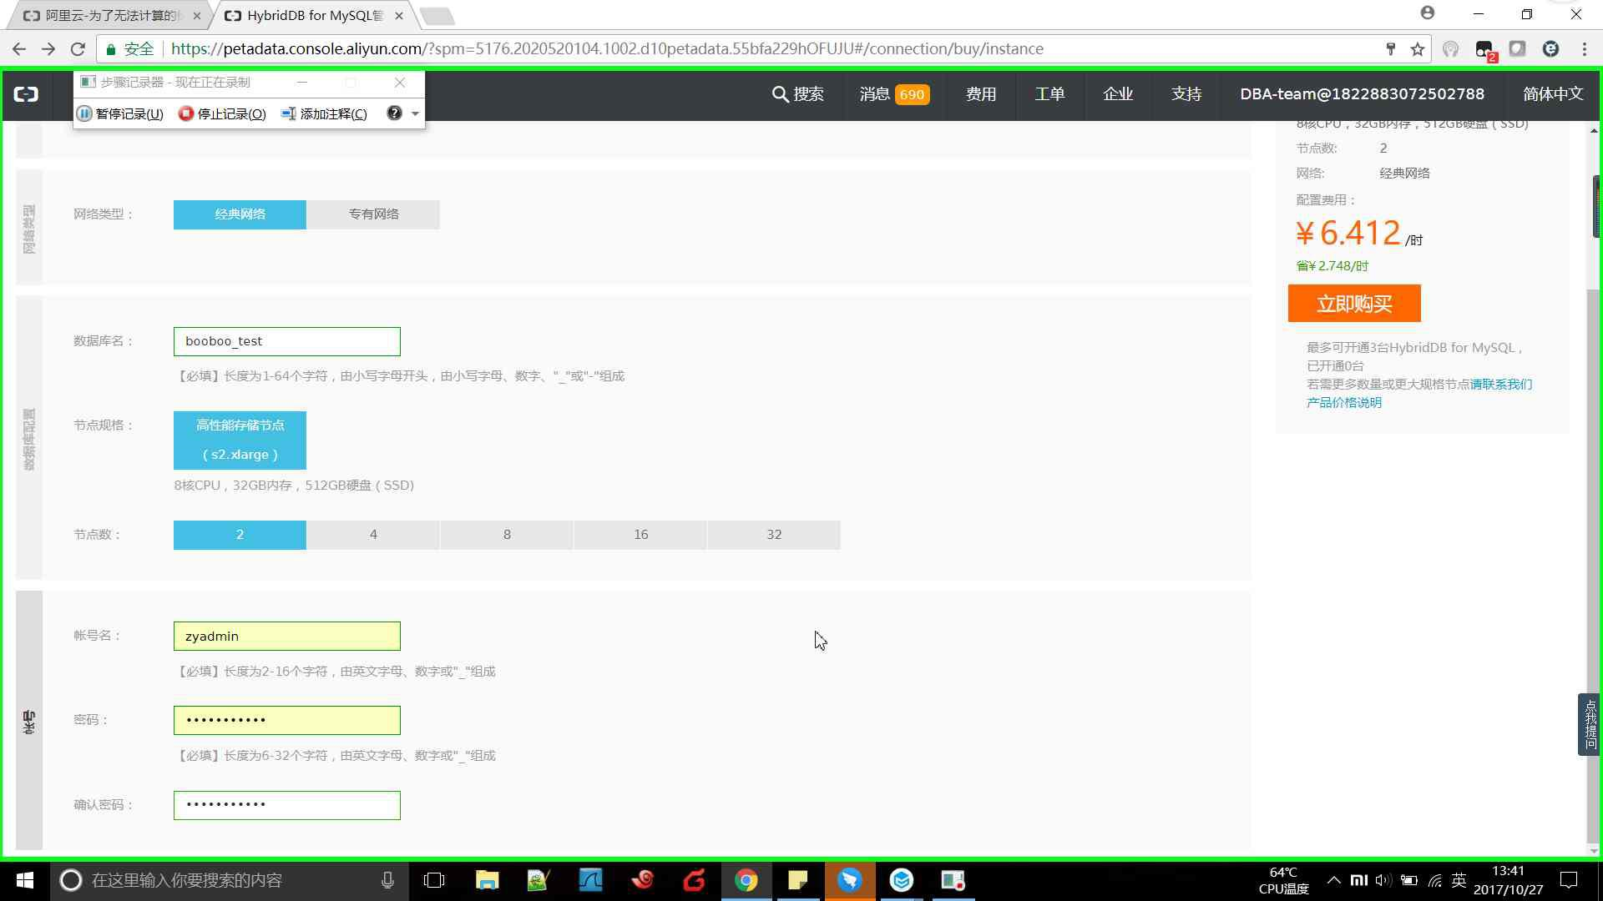Open Chrome from the Windows taskbar
The width and height of the screenshot is (1603, 901).
click(746, 880)
